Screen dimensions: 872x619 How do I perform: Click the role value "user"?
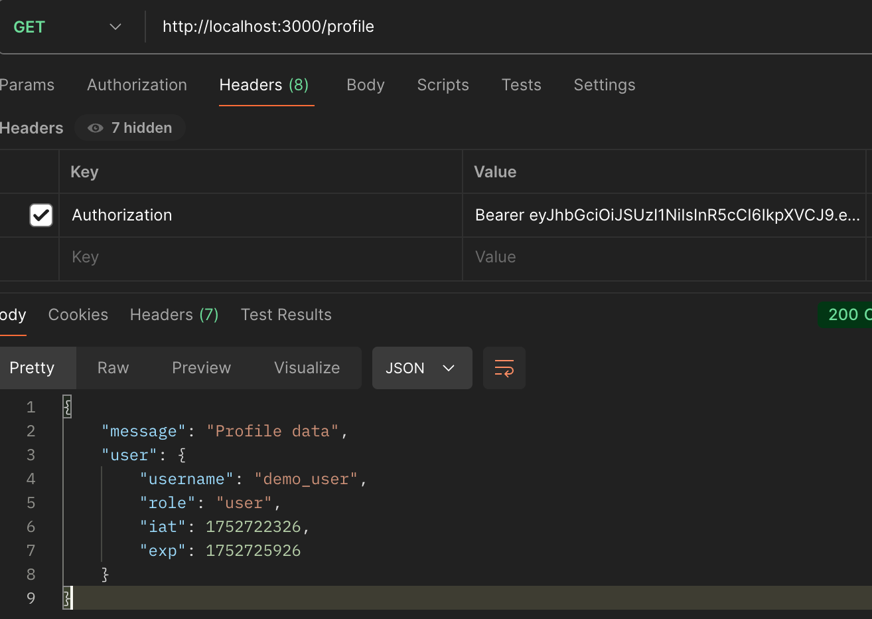click(x=244, y=503)
